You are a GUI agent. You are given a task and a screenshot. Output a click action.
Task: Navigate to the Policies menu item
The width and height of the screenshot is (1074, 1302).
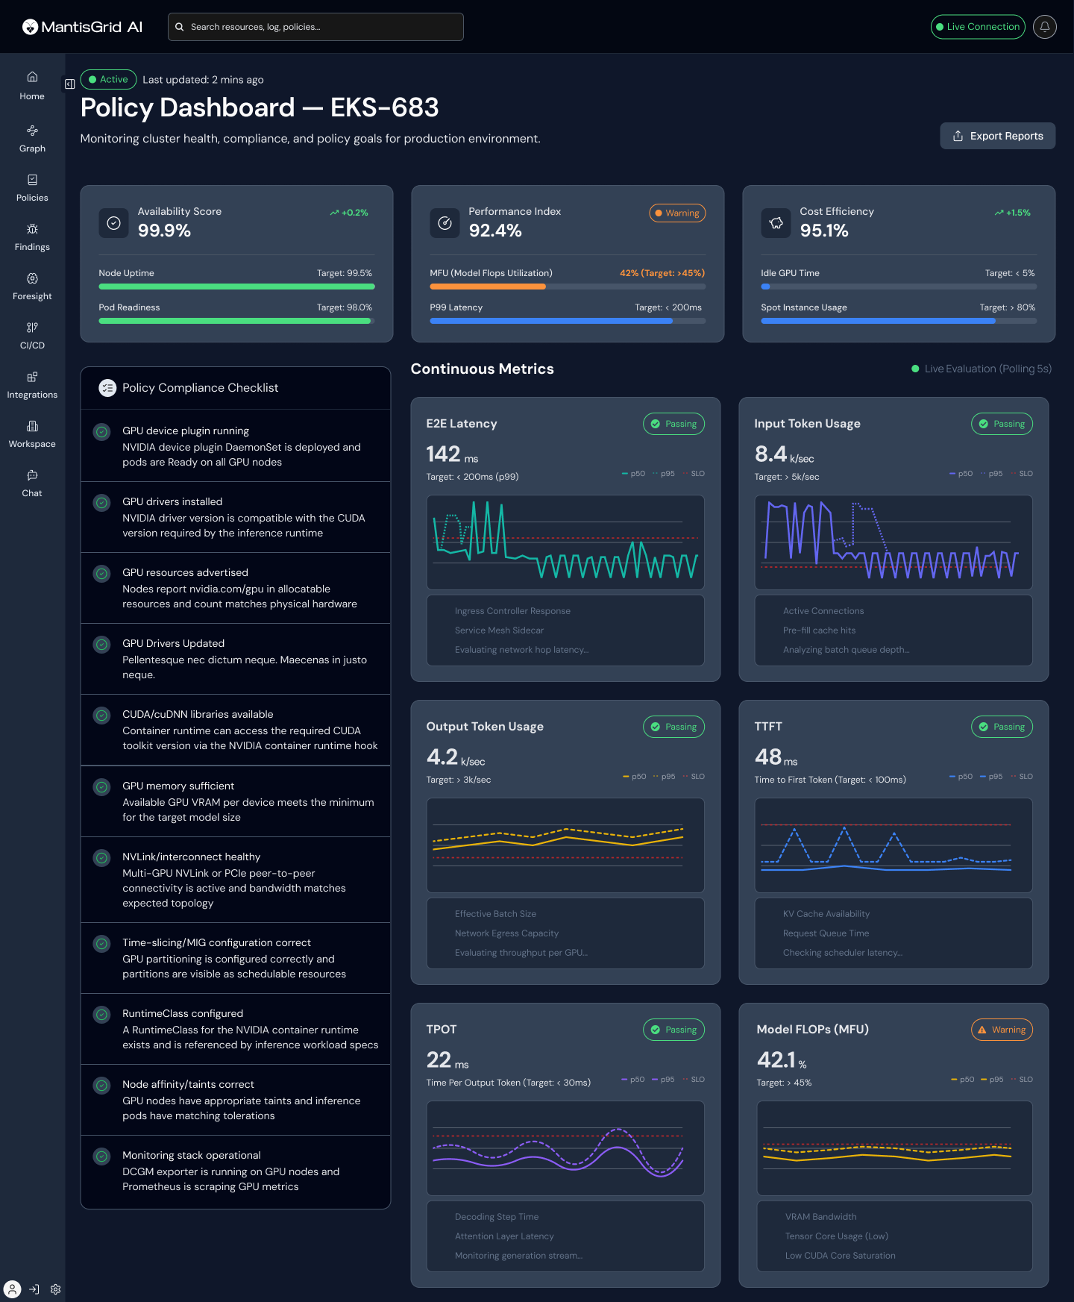pyautogui.click(x=32, y=188)
